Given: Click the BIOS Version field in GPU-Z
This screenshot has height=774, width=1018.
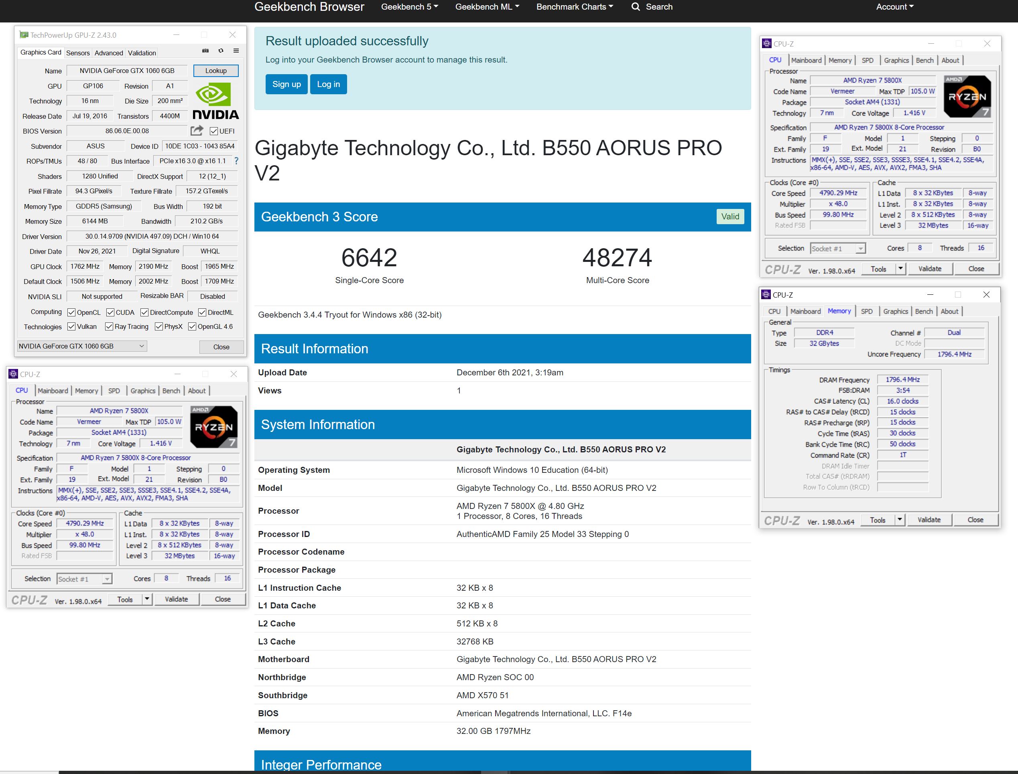Looking at the screenshot, I should 127,131.
